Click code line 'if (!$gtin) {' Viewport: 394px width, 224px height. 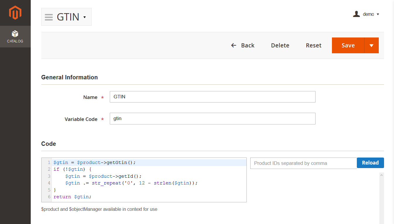point(73,169)
